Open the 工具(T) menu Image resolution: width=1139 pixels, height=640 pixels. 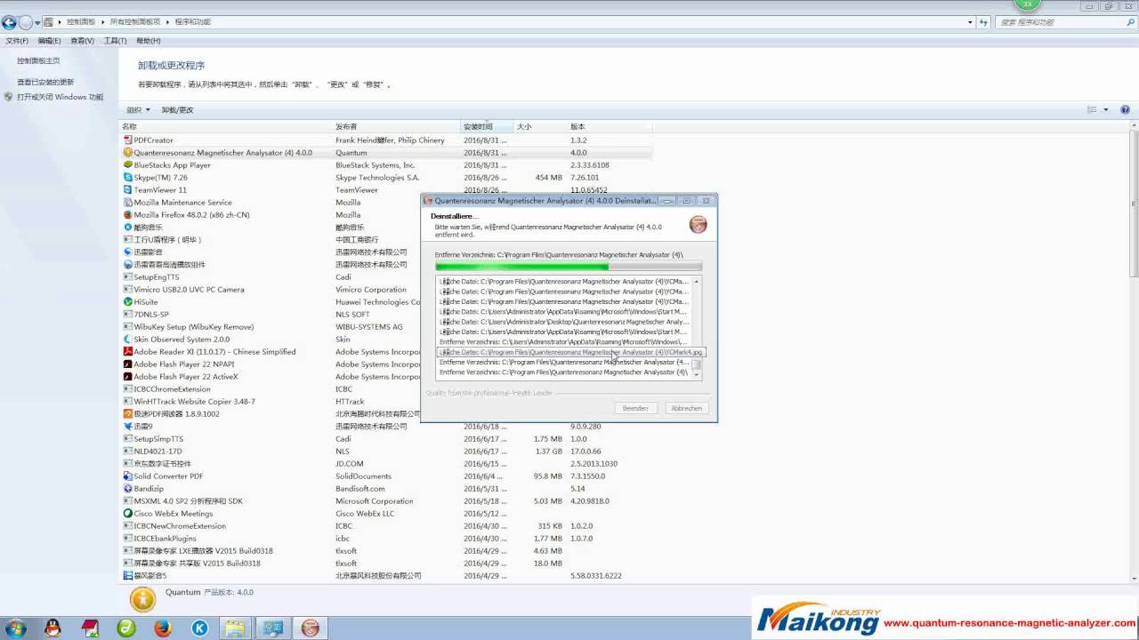[115, 41]
